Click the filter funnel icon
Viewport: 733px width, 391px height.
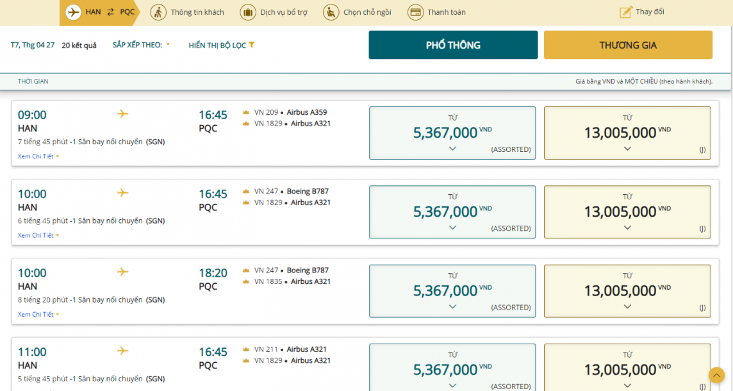[252, 45]
